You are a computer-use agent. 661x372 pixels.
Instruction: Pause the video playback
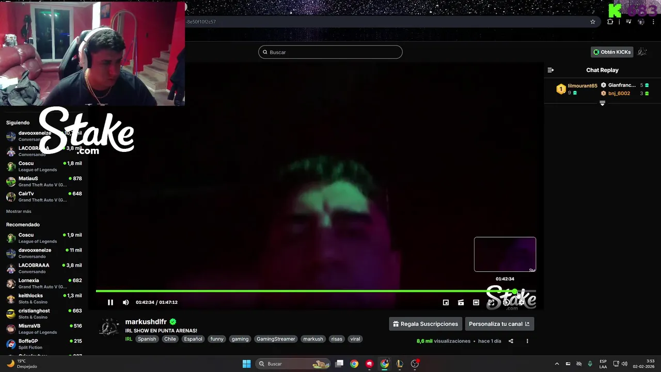pyautogui.click(x=110, y=302)
